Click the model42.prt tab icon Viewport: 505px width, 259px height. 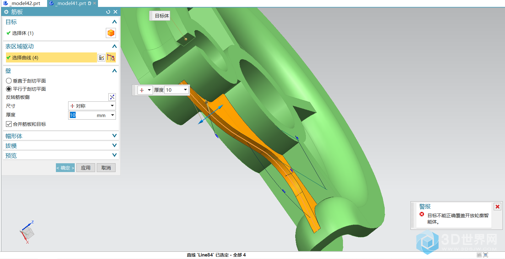coord(5,3)
